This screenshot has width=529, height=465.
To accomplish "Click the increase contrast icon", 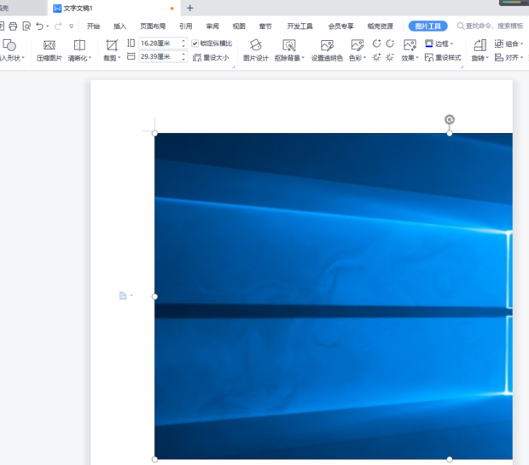I will 376,44.
